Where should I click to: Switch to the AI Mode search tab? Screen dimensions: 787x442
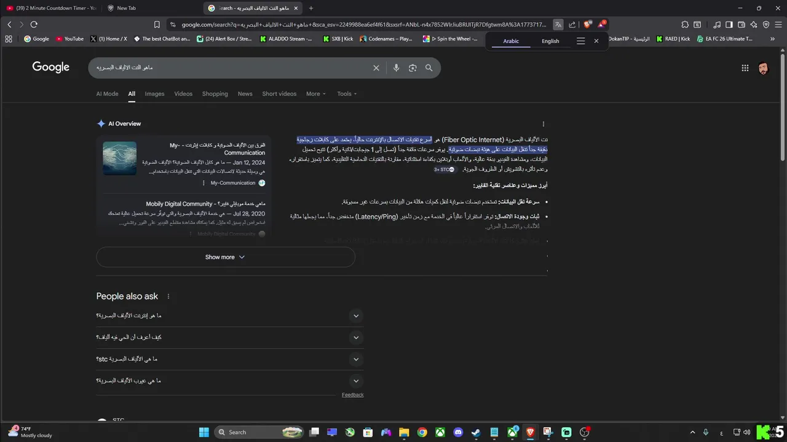[107, 94]
